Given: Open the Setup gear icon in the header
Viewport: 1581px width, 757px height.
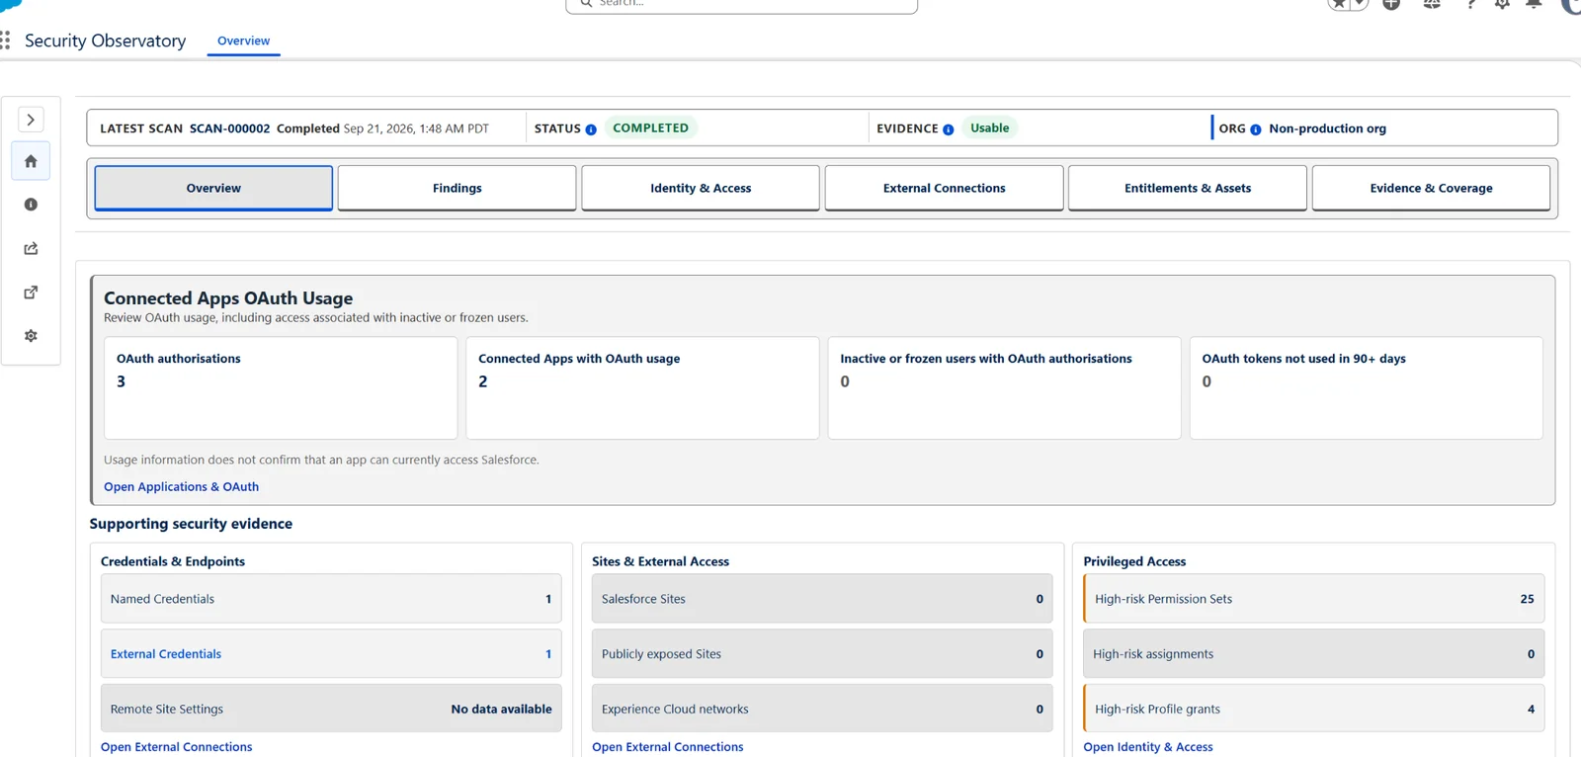Looking at the screenshot, I should coord(1502,4).
